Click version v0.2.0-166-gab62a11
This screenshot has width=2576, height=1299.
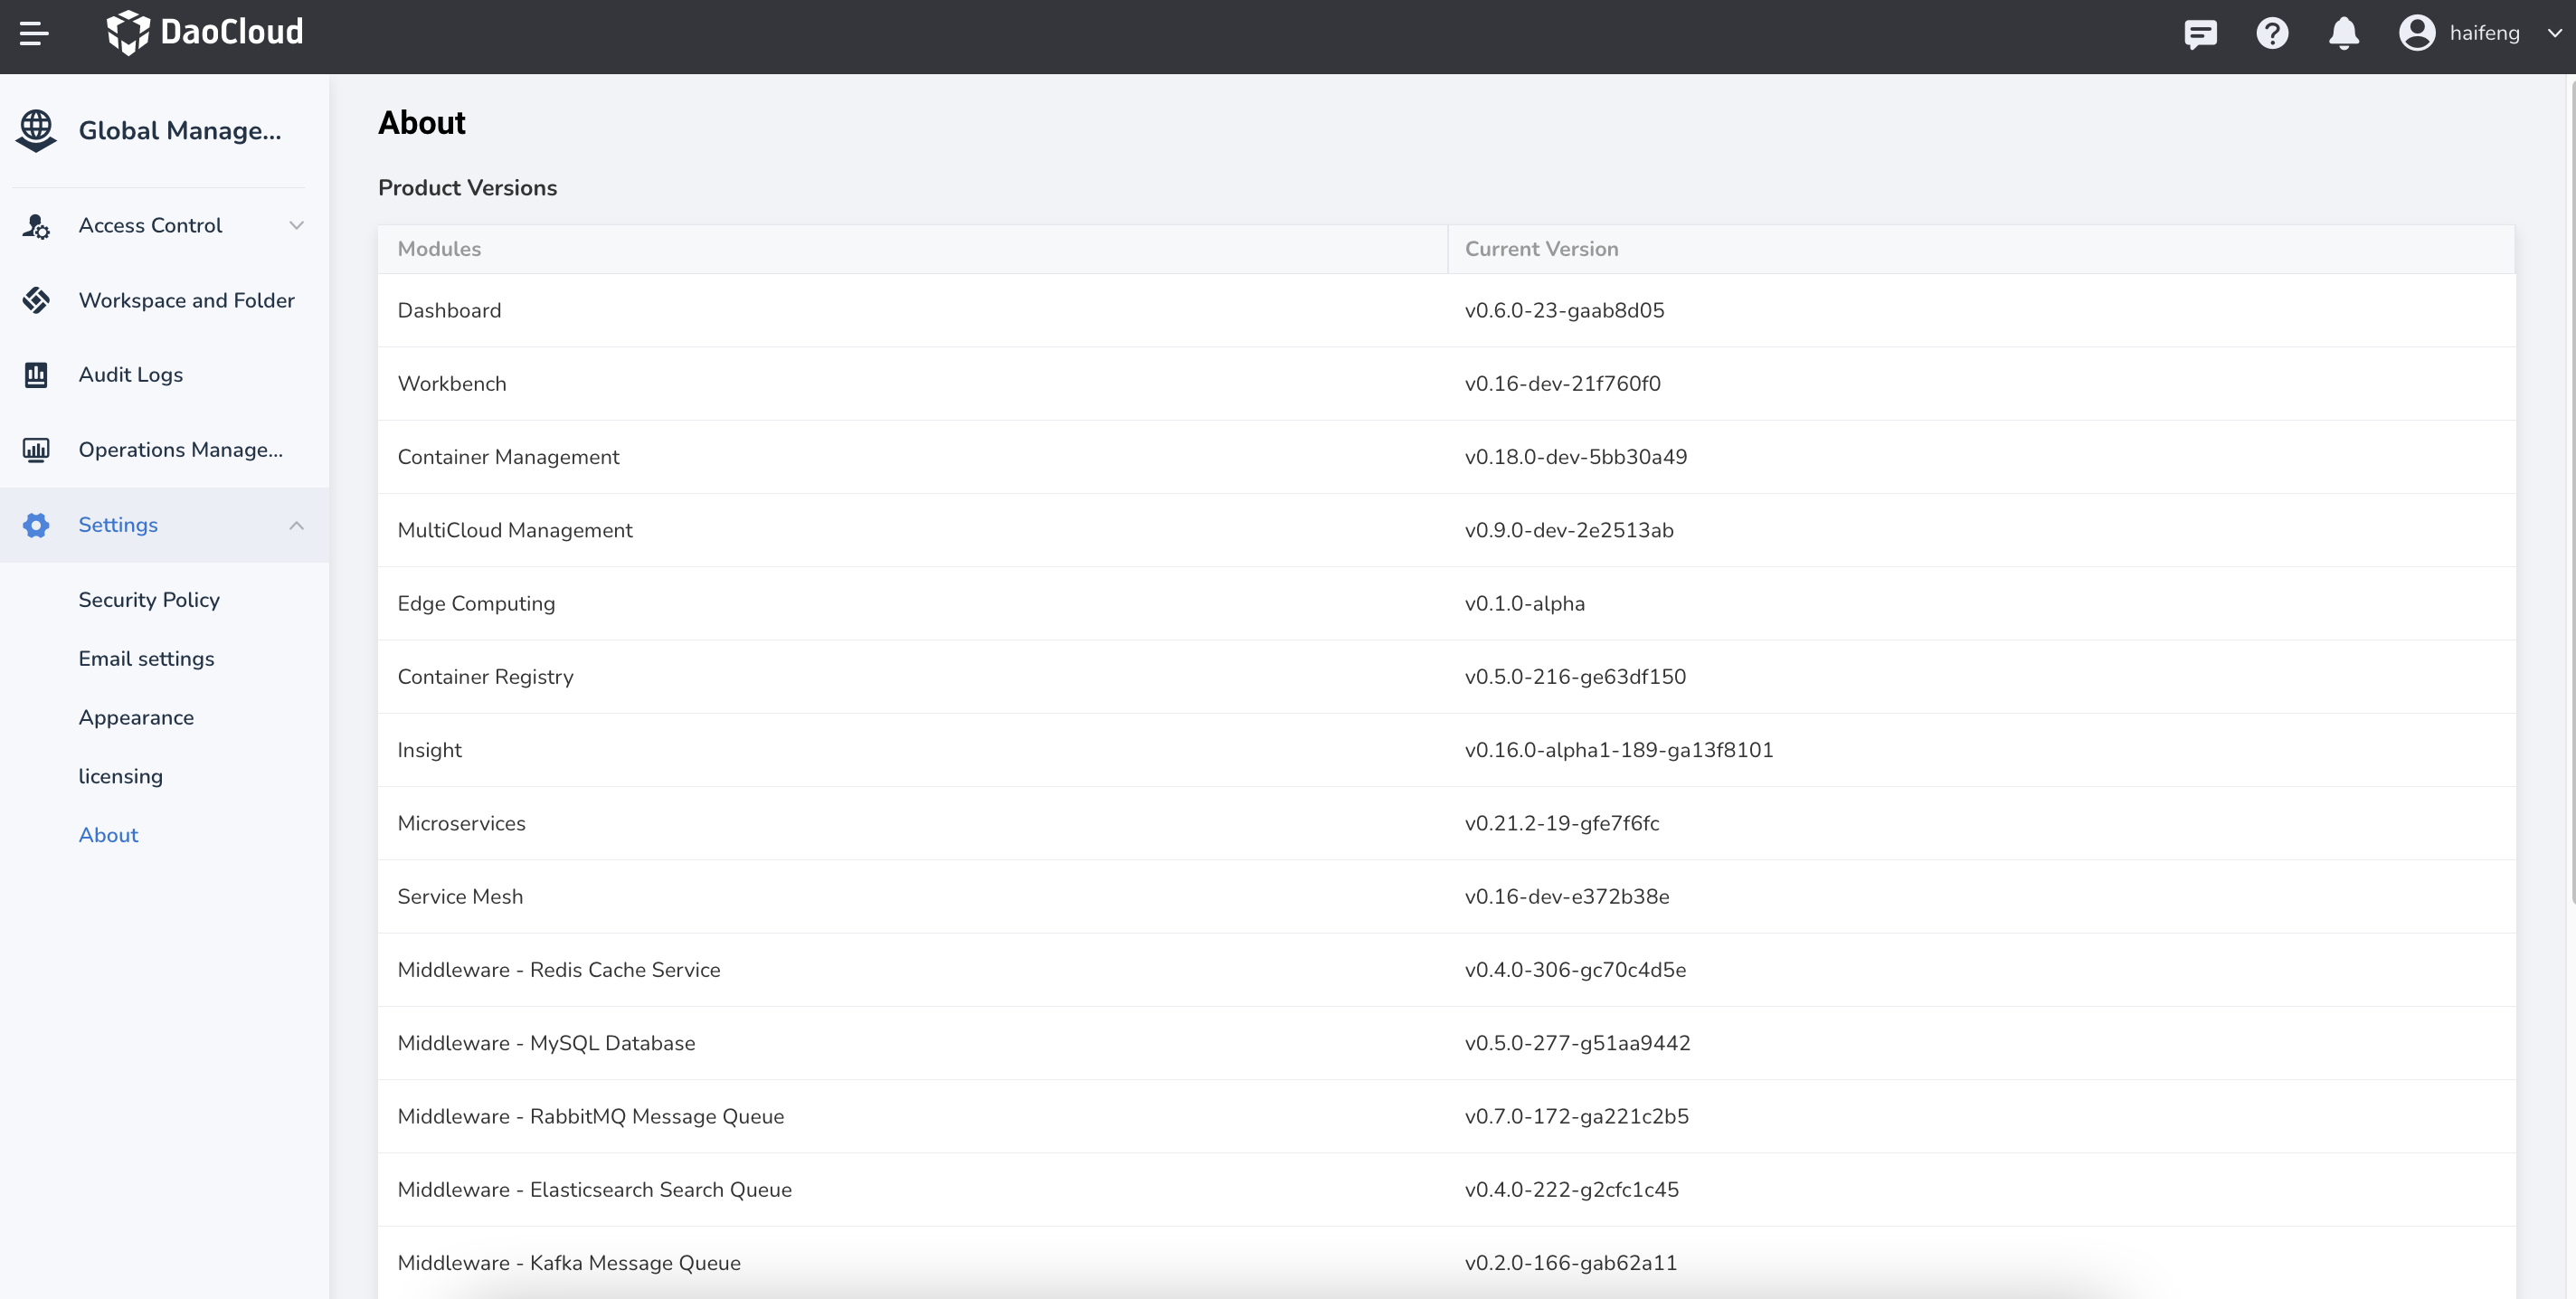pyautogui.click(x=1570, y=1263)
